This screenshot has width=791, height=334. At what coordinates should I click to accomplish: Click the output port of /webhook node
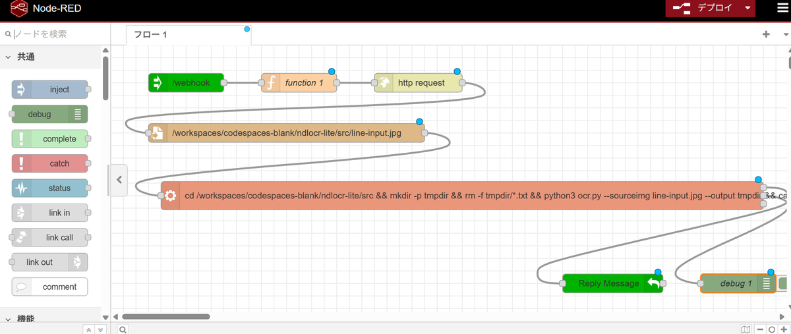(x=223, y=83)
